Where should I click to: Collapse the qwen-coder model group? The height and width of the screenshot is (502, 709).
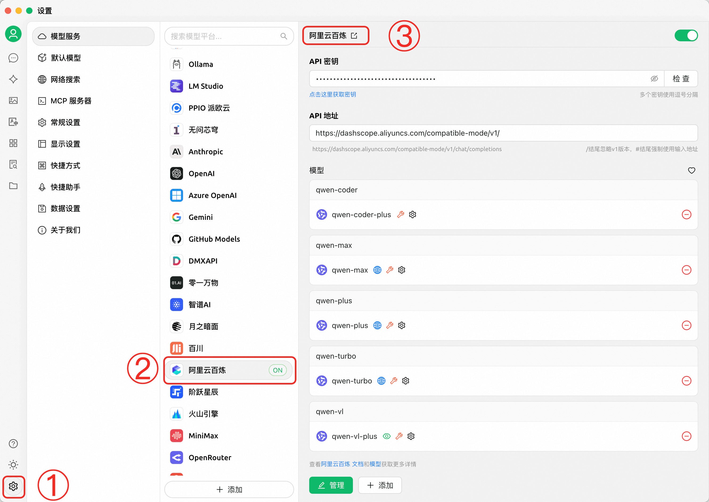pyautogui.click(x=336, y=190)
